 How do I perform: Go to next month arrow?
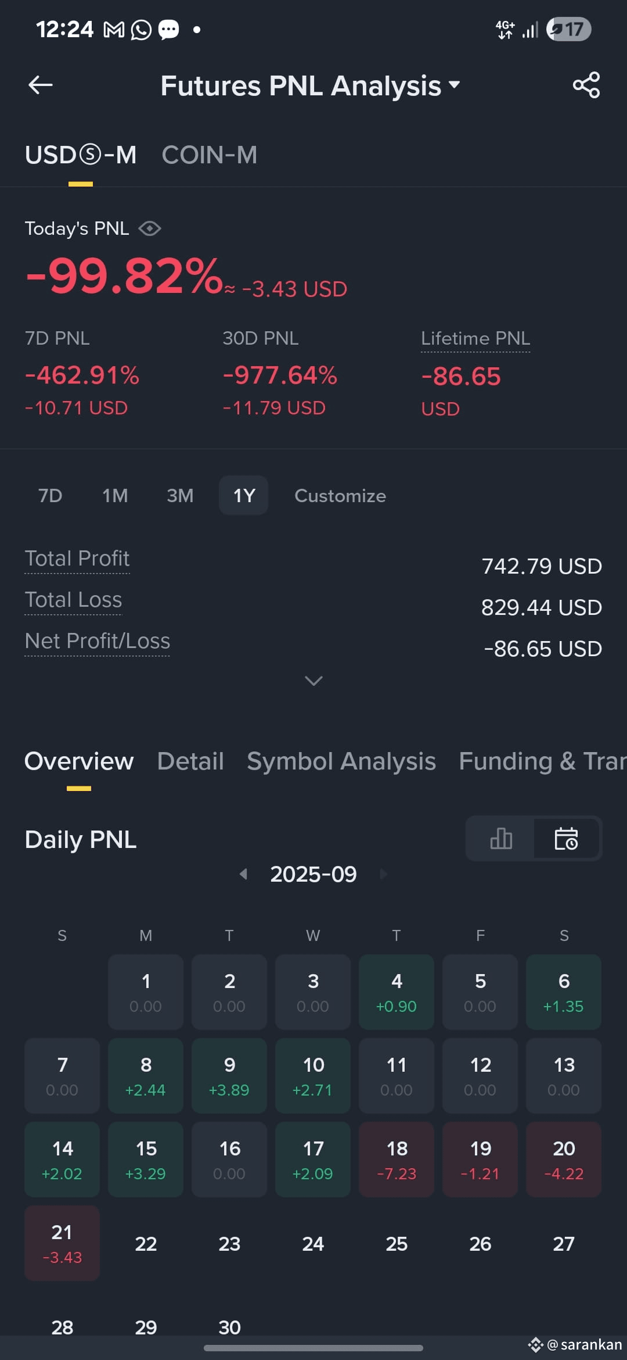[x=383, y=874]
